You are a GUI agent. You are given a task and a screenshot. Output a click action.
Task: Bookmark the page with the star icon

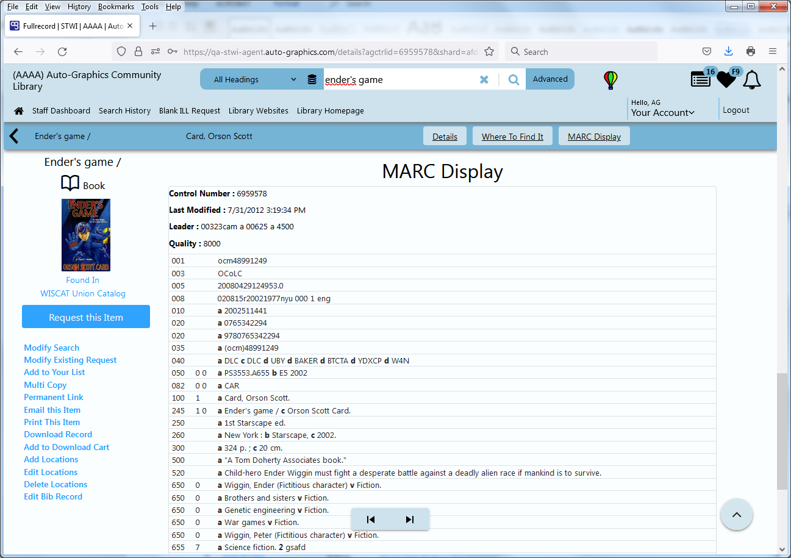pos(489,52)
